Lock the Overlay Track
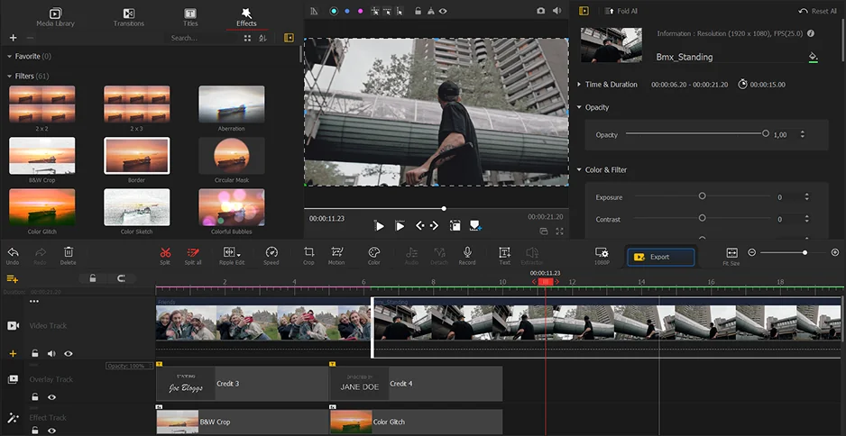Screen dimensions: 846x436 34,397
